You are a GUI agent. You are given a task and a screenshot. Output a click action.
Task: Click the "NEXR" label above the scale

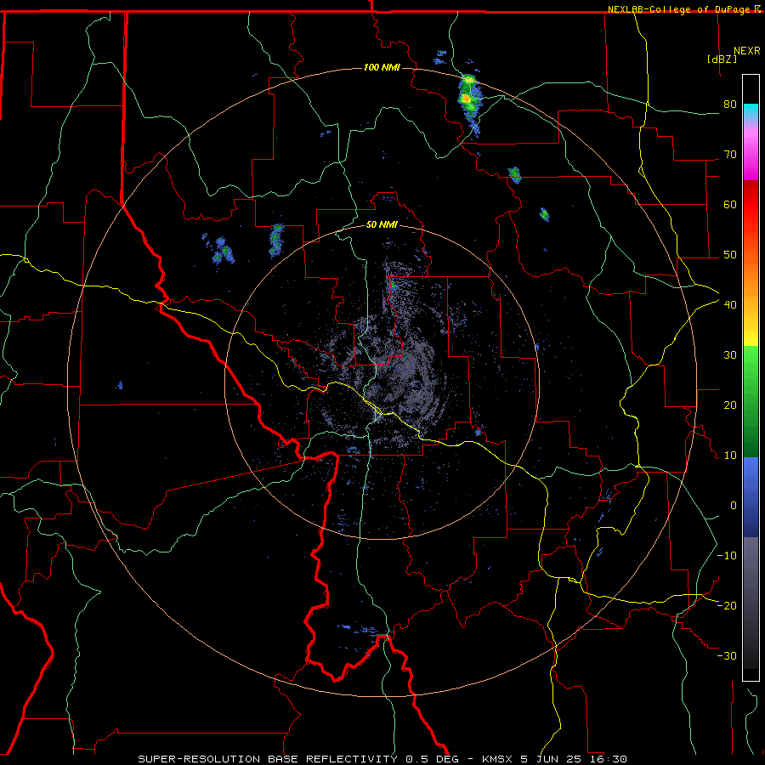[746, 51]
